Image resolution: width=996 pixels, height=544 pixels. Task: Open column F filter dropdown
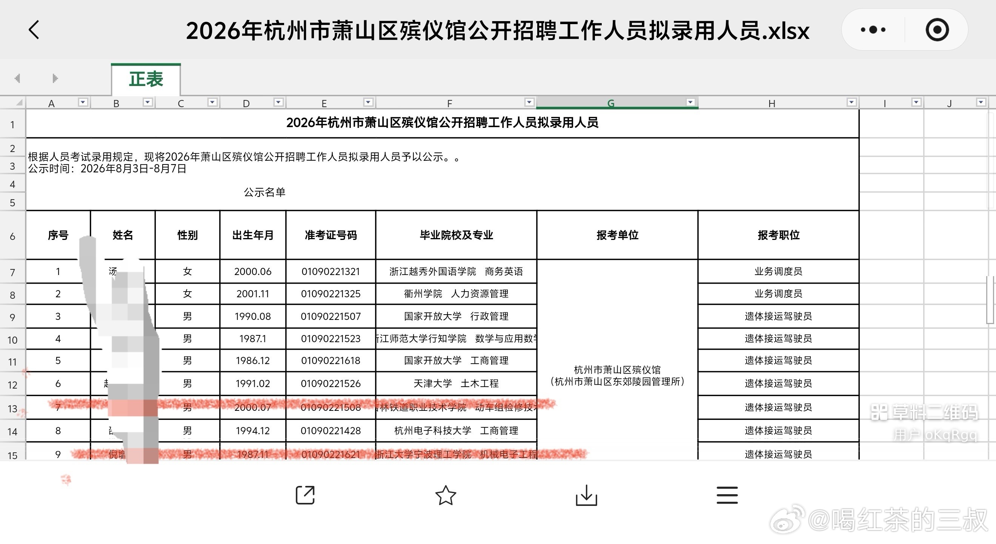click(x=529, y=103)
